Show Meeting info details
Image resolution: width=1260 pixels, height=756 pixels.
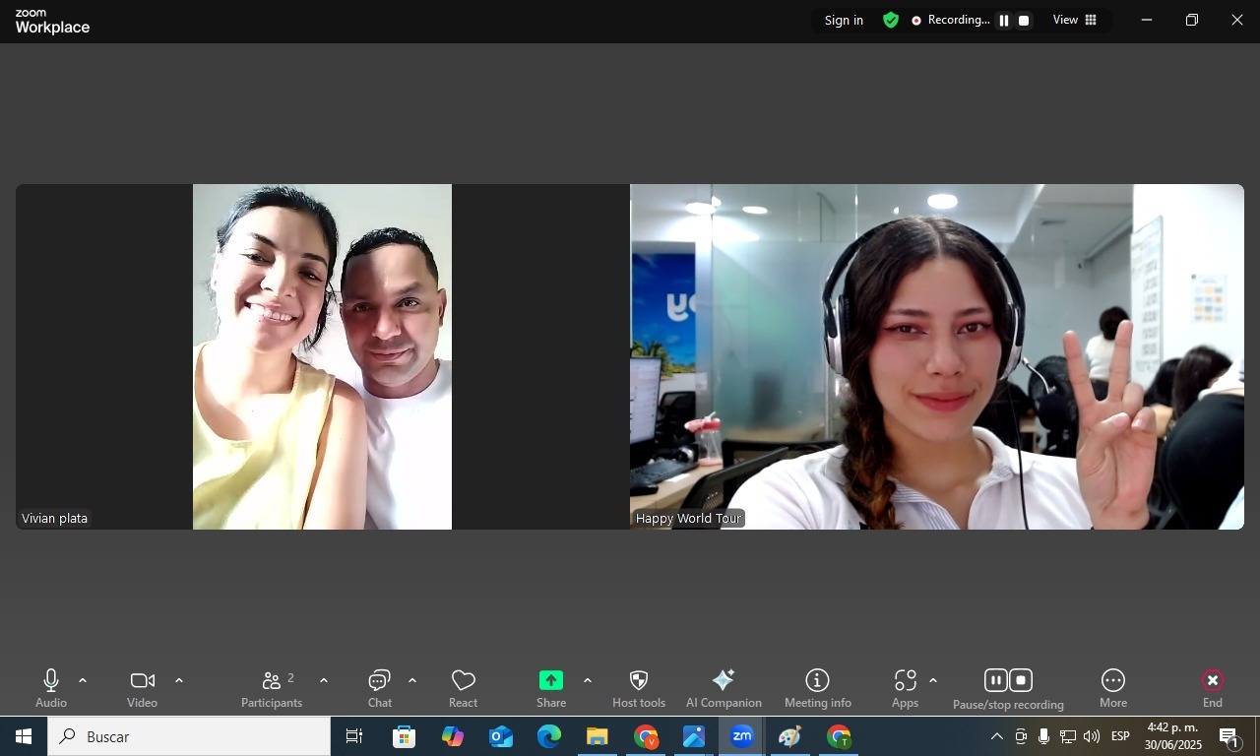click(x=817, y=688)
